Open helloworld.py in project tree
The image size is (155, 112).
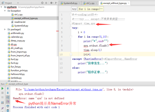(x=18, y=74)
